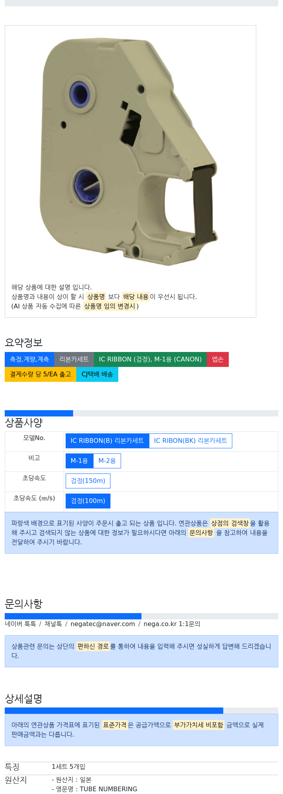
Task: Pick the 검정(150m) option
Action: tap(88, 481)
